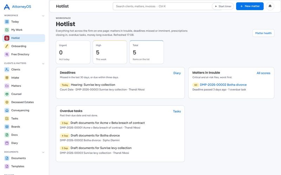Image resolution: width=281 pixels, height=175 pixels.
Task: Open Hearing: Sunrise levy collection deadline
Action: tap(93, 85)
